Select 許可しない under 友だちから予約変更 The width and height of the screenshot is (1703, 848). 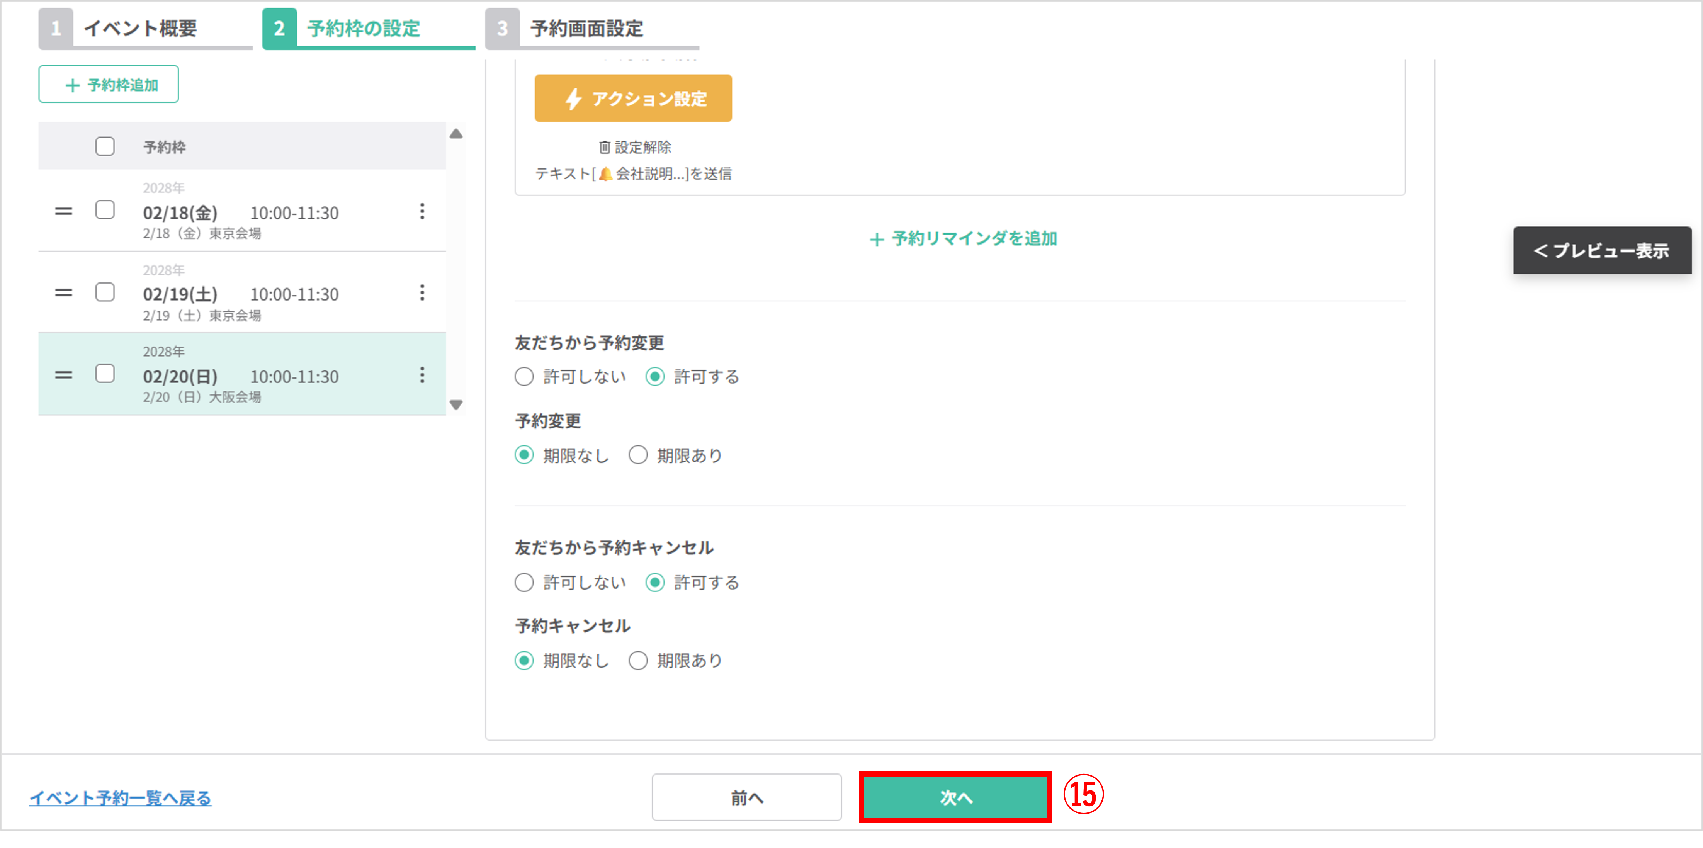pyautogui.click(x=524, y=377)
